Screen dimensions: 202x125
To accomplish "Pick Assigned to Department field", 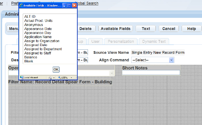I will click(43, 49).
